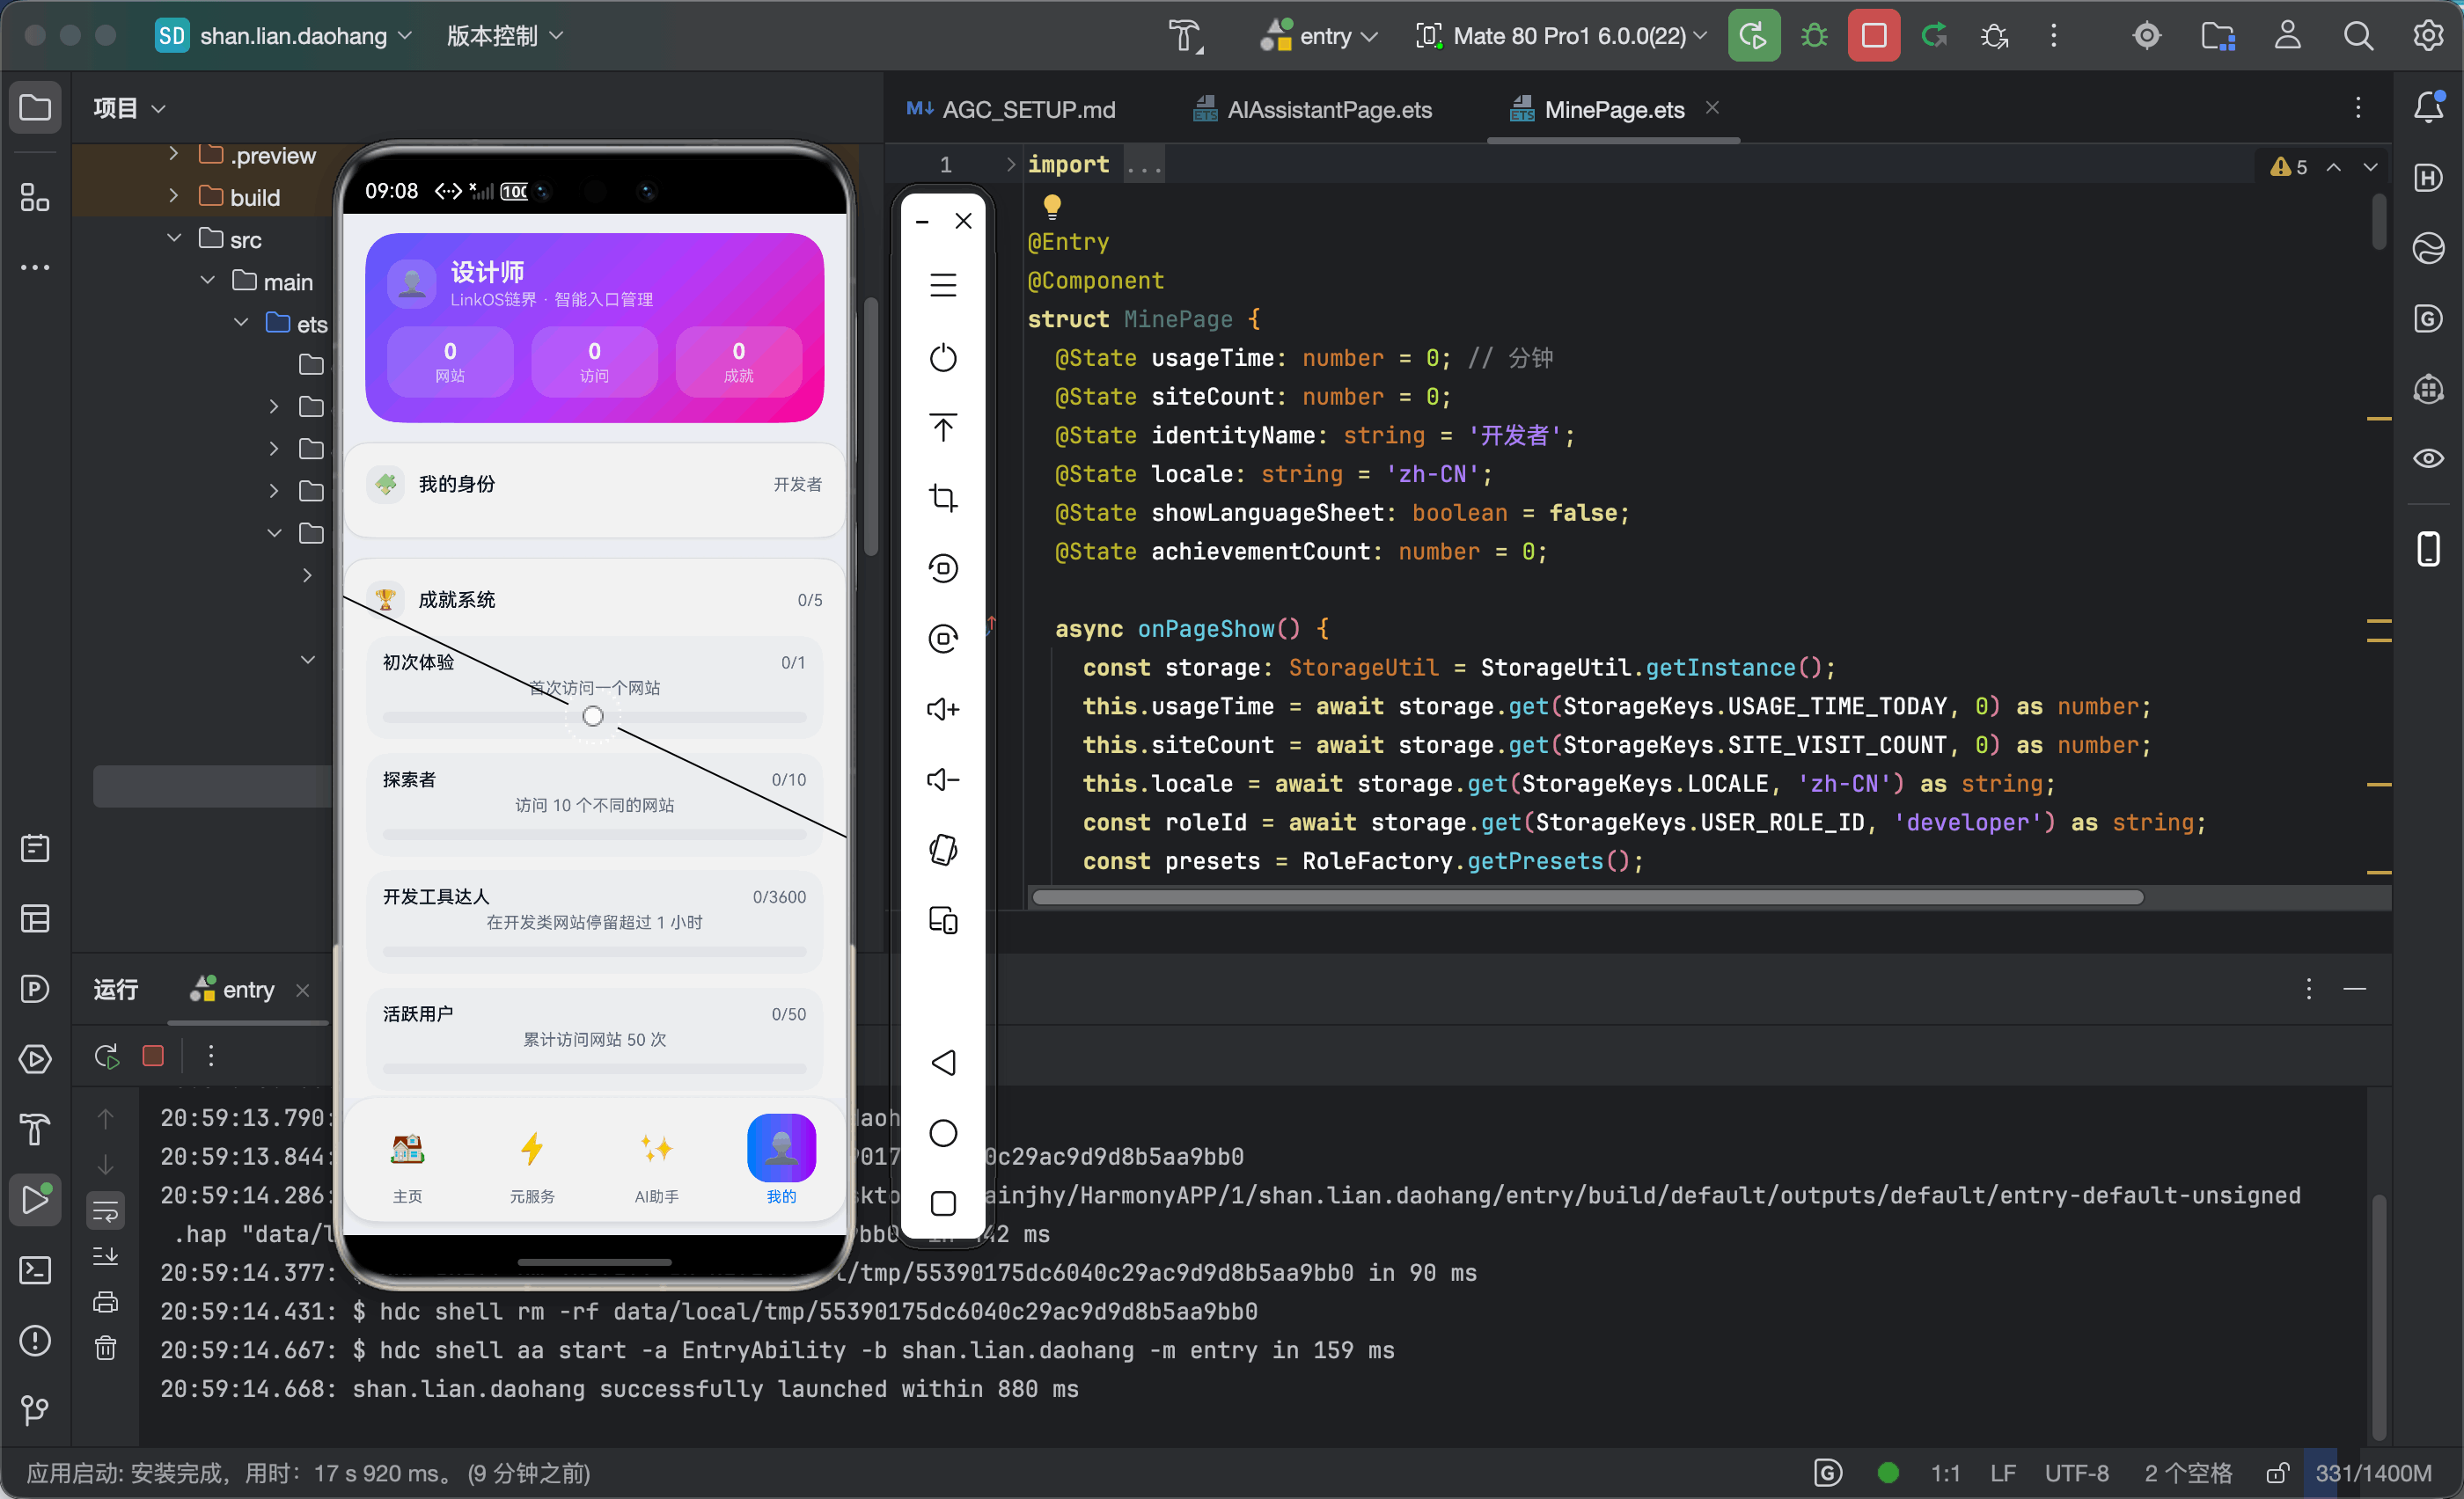Tap the 探索者 achievement progress bar
Viewport: 2464px width, 1499px height.
[x=594, y=835]
